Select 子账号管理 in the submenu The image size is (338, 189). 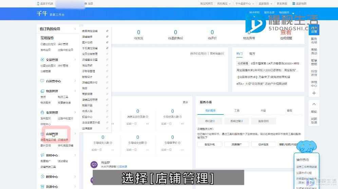89,71
